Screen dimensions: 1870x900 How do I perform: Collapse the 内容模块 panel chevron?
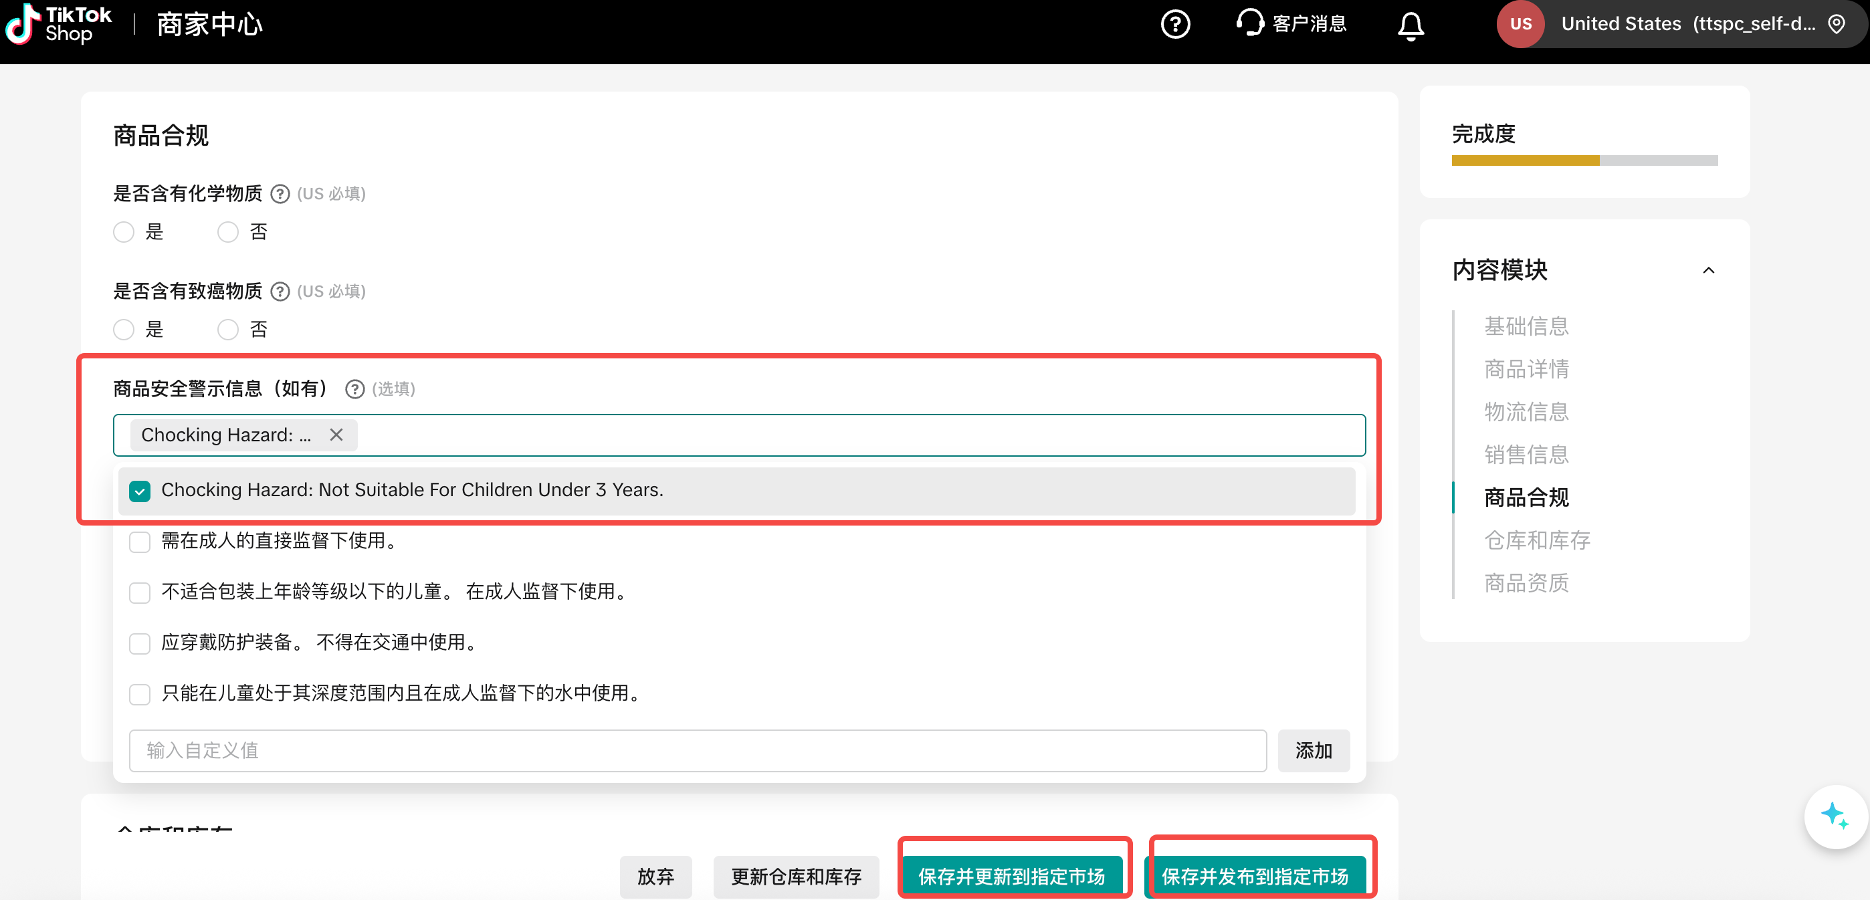1708,271
